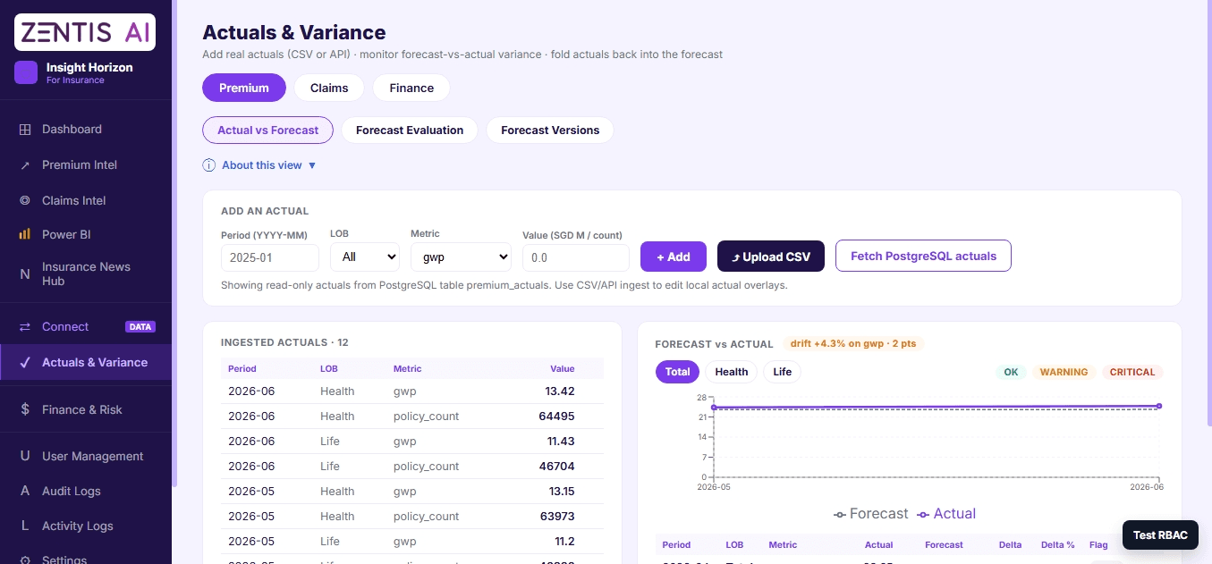
Task: Click the Actual legend color marker
Action: pyautogui.click(x=923, y=514)
